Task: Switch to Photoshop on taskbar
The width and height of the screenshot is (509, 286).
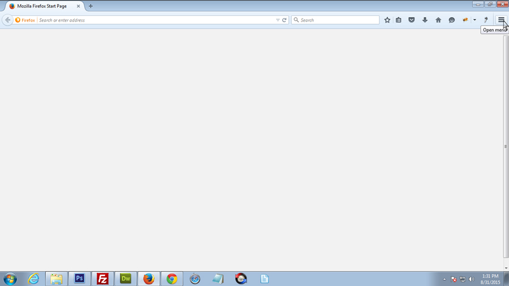Action: (80, 279)
